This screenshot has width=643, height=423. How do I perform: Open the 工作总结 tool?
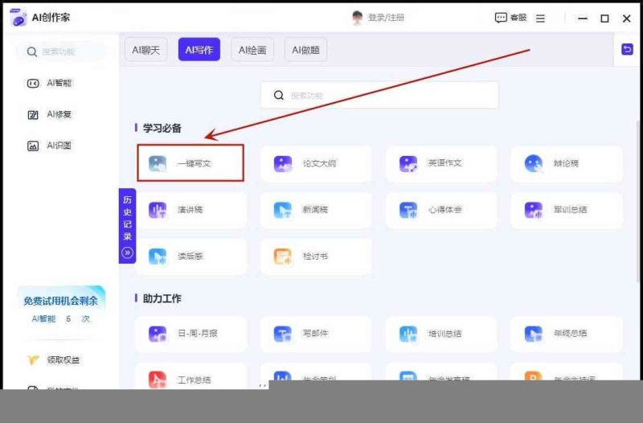click(190, 376)
